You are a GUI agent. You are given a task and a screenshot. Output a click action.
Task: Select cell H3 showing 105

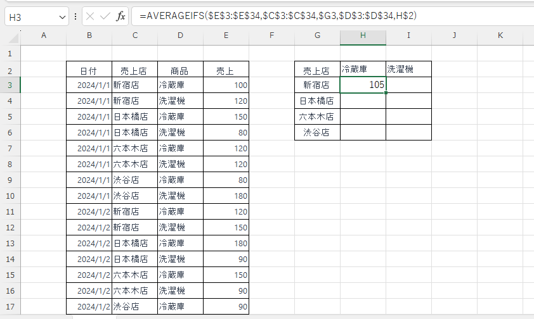pos(363,85)
